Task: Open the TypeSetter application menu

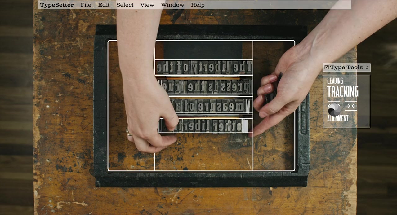Action: tap(57, 5)
